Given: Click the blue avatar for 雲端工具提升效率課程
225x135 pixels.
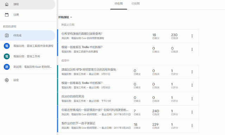Looking at the screenshot, I should point(7,46).
